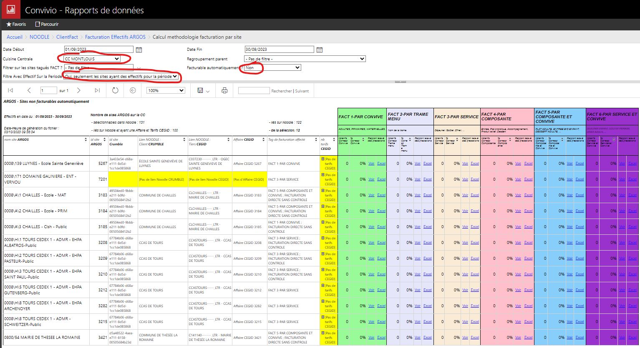
Task: Toggle sort on Affaire CEGID column
Action: 264,140
